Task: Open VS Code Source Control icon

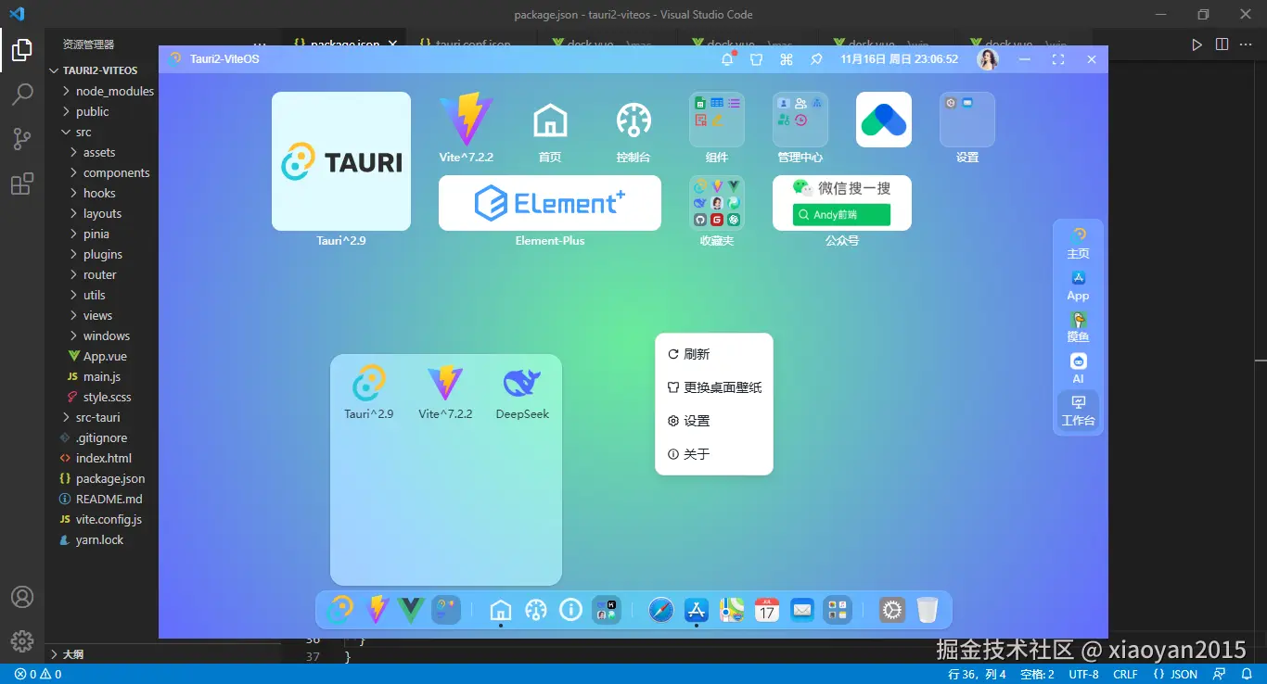Action: (x=22, y=139)
